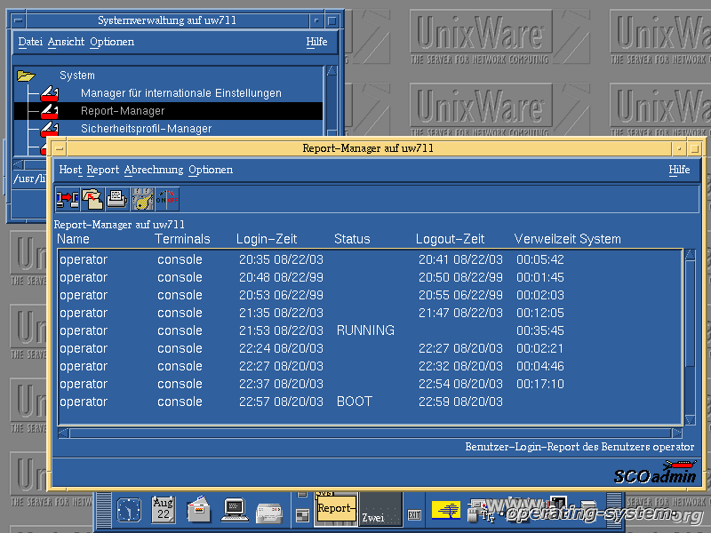Screen dimensions: 711x533
Task: Click the Login-Zeit column header
Action: [x=267, y=239]
